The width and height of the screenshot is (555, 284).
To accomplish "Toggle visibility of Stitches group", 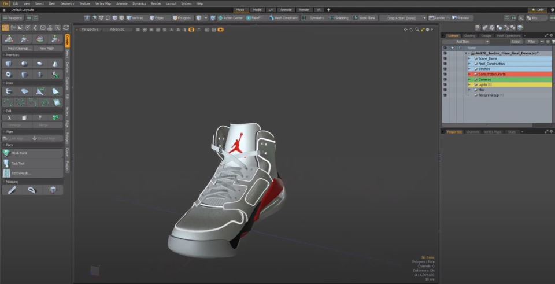I will point(445,69).
